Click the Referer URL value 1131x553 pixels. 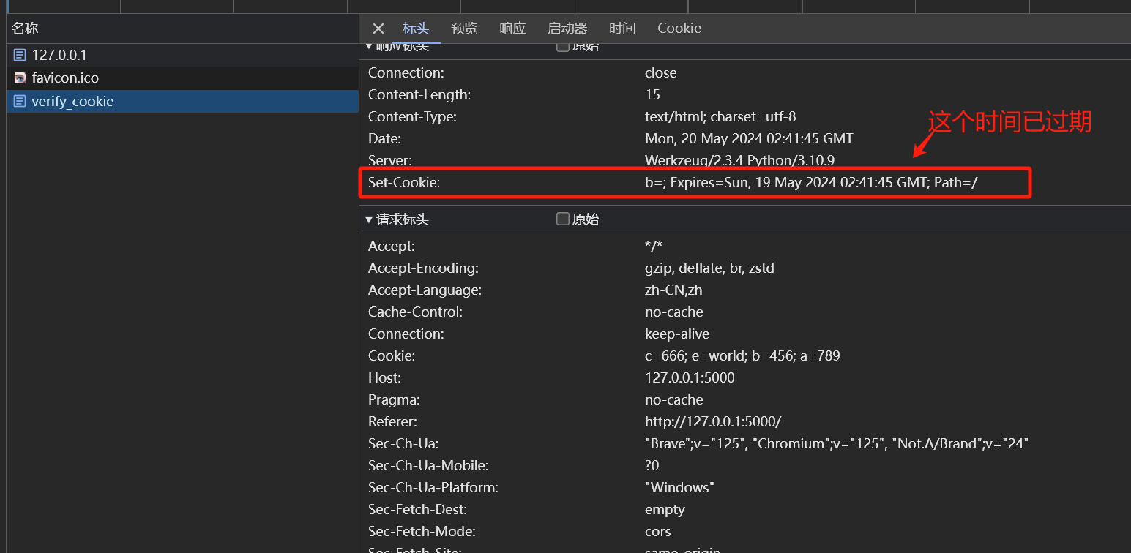[x=712, y=422]
